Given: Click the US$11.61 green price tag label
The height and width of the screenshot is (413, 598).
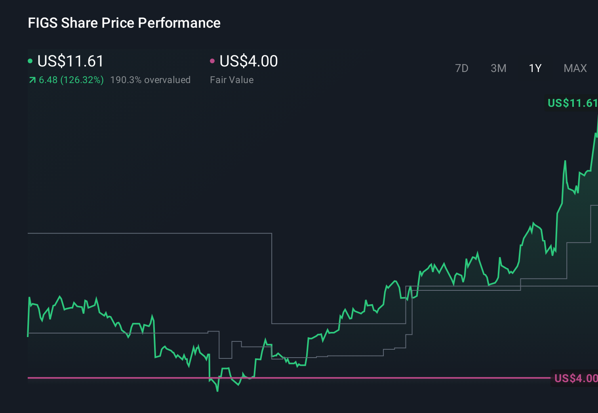Looking at the screenshot, I should coord(571,103).
